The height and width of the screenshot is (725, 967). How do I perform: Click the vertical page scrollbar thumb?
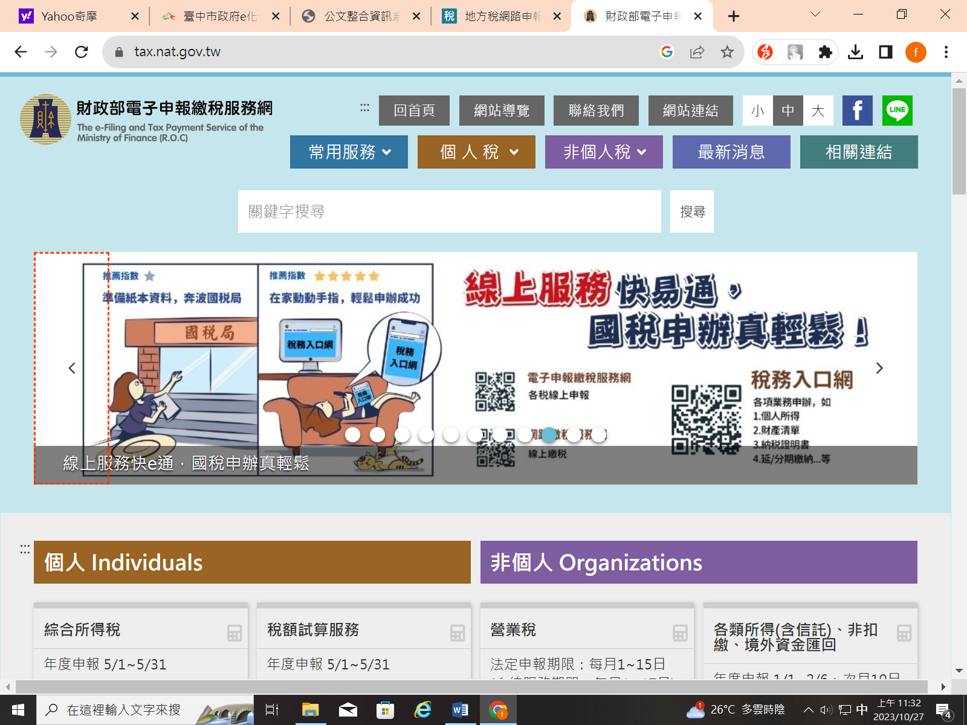coord(959,141)
